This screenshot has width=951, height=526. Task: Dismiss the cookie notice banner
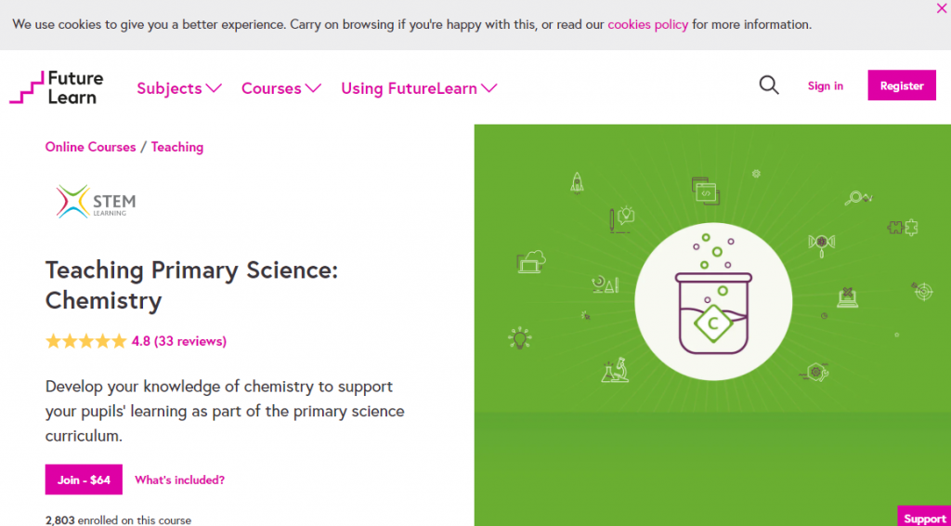pos(943,7)
